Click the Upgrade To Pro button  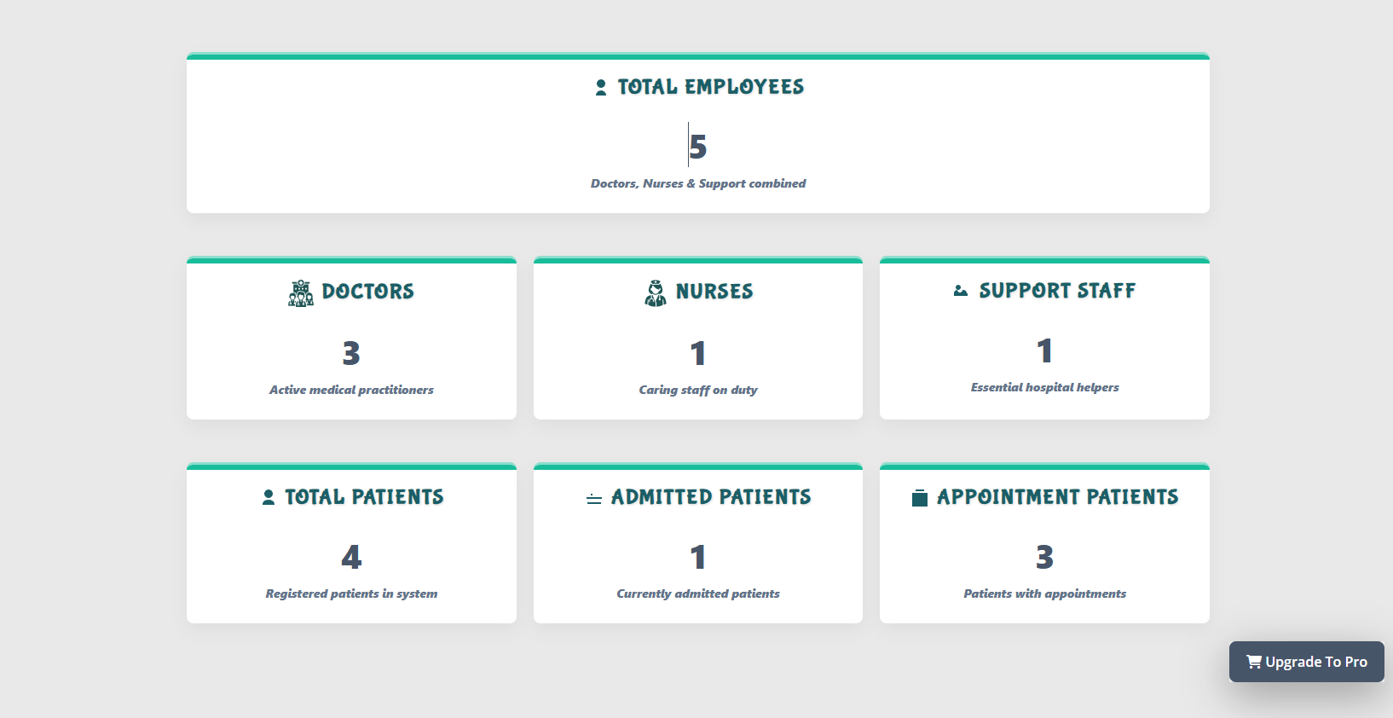1306,662
